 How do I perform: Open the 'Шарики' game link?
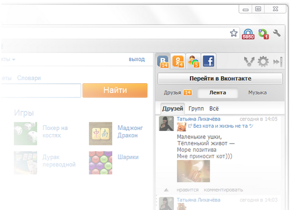(128, 157)
